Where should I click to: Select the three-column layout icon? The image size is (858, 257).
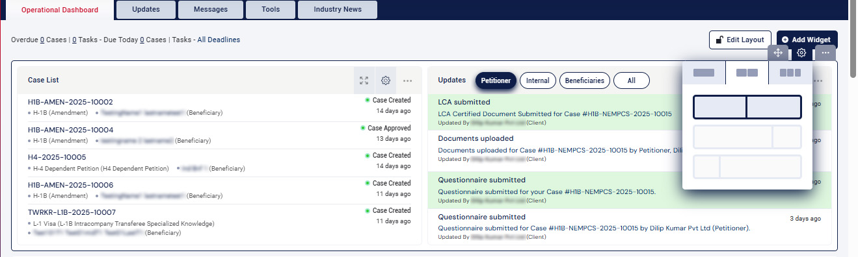click(790, 73)
